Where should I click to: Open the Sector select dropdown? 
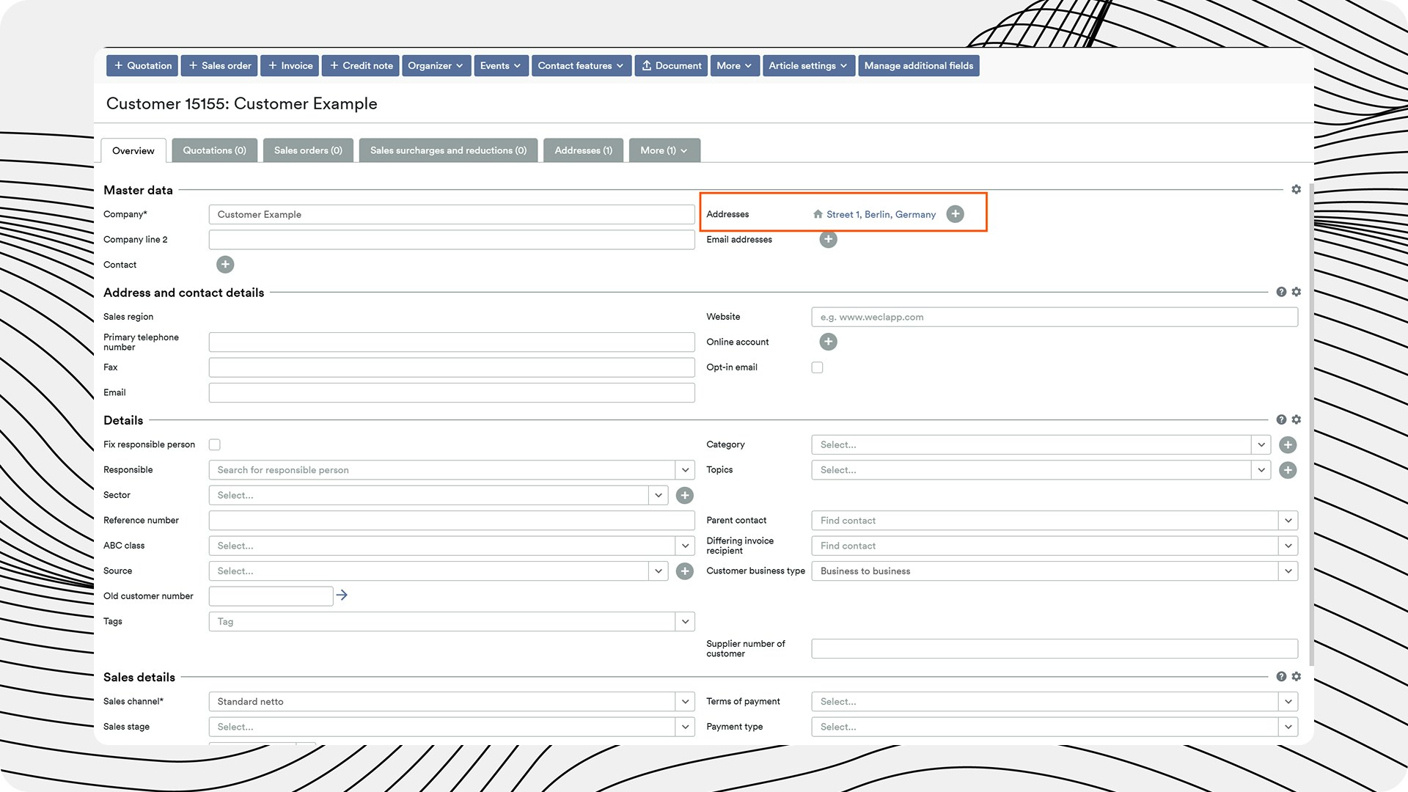pos(659,495)
